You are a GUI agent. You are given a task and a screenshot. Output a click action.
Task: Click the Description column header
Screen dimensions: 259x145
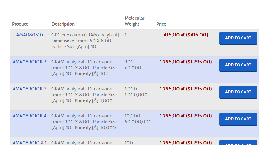point(63,24)
